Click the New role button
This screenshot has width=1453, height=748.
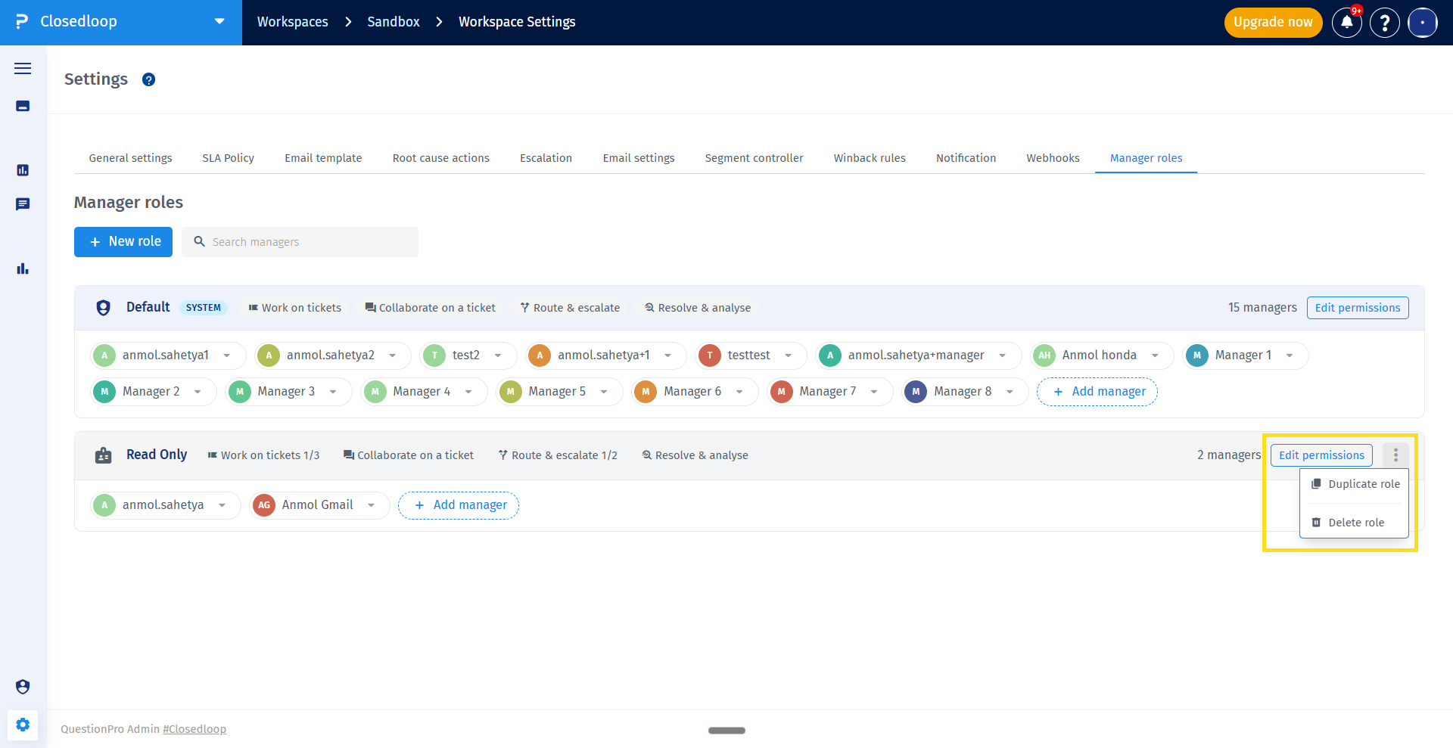pos(123,242)
